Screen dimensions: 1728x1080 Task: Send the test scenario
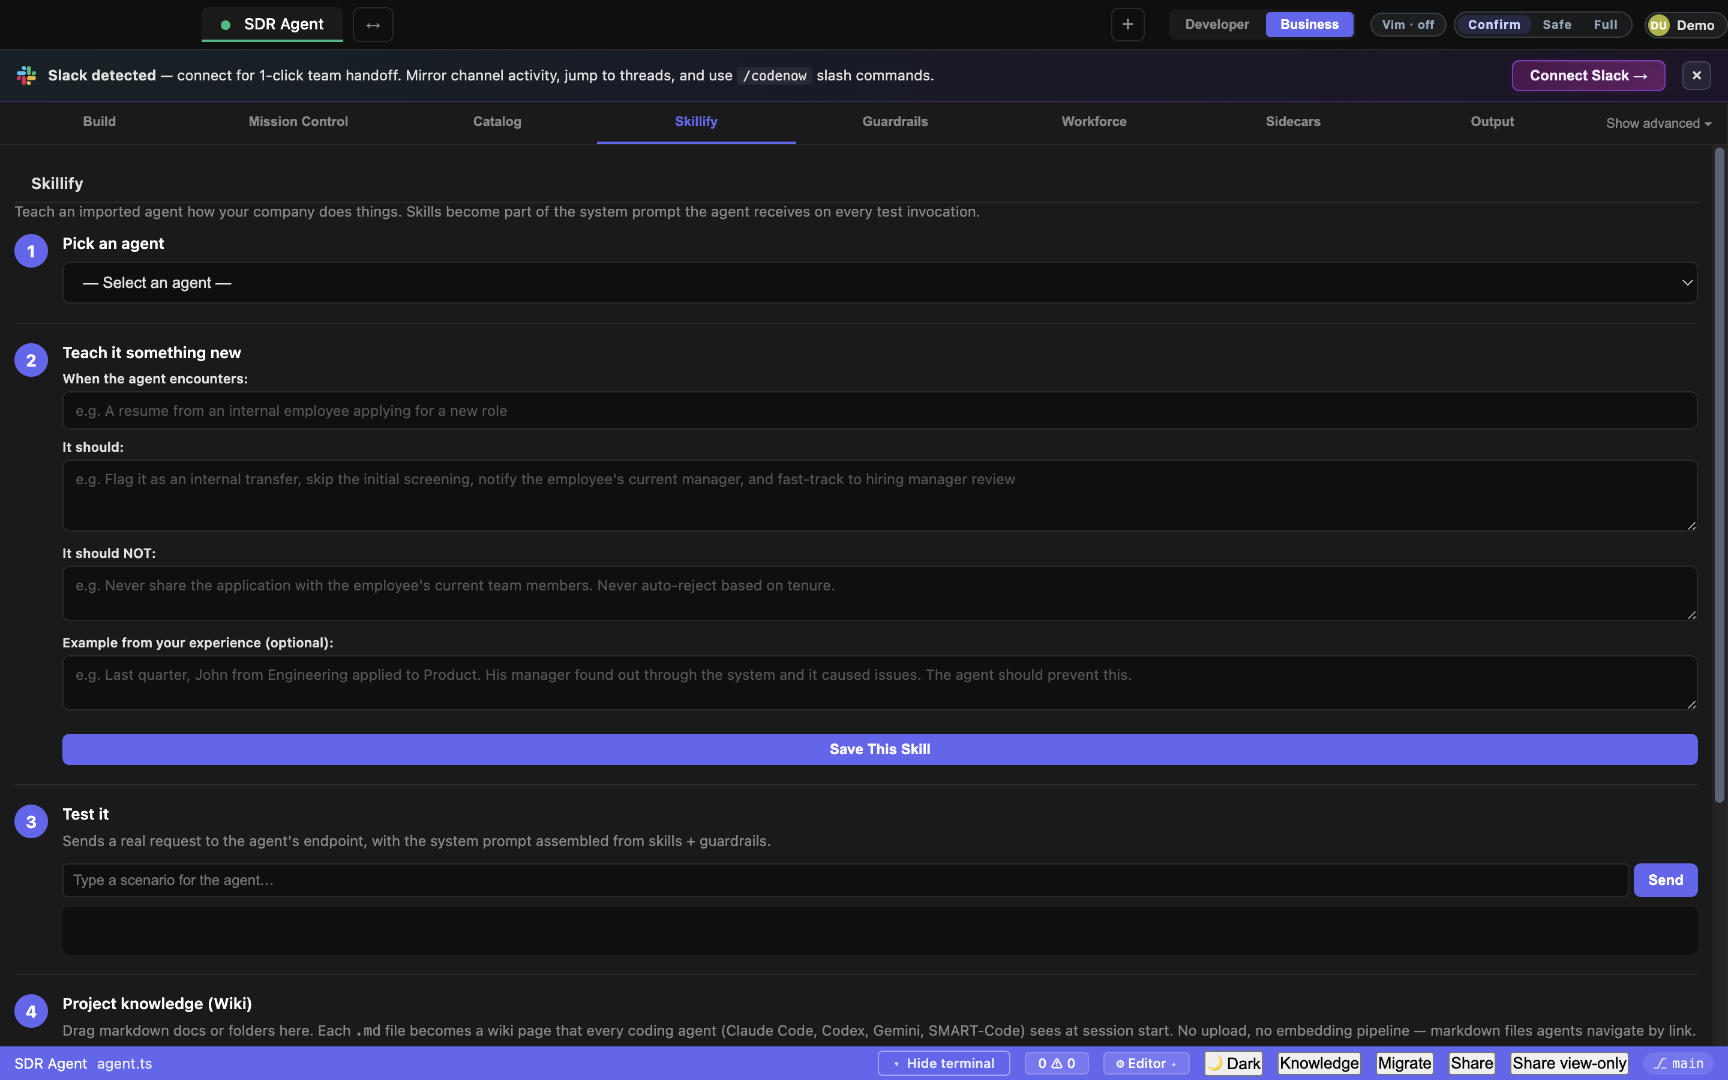pyautogui.click(x=1665, y=880)
